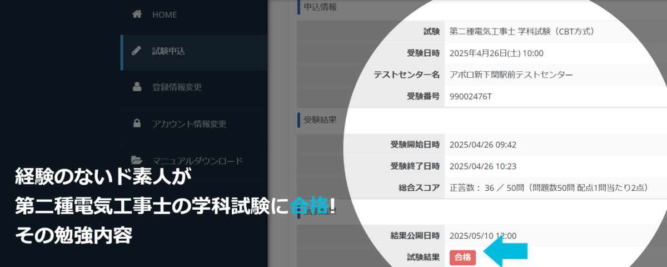Image resolution: width=667 pixels, height=267 pixels.
Task: Click the 99002476T exam number
Action: coord(470,96)
